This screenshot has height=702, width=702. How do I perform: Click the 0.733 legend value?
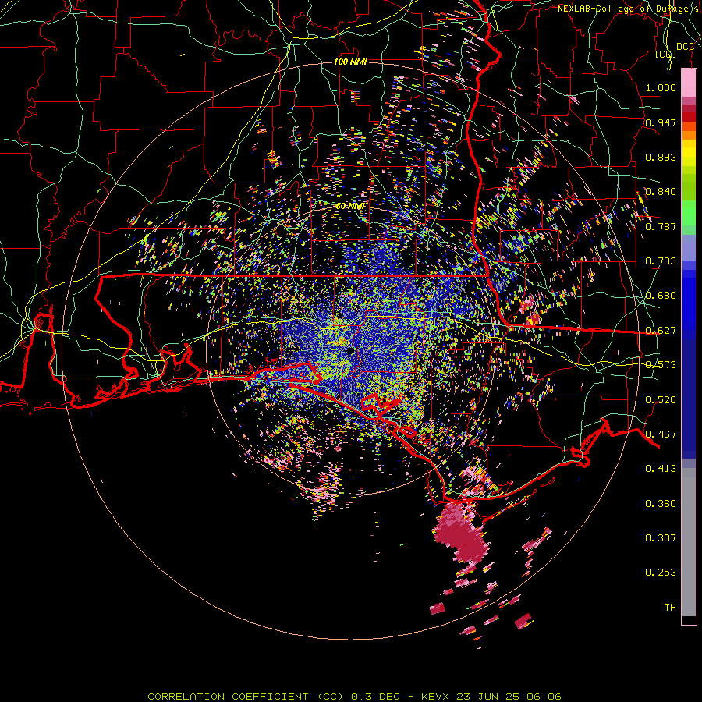click(661, 261)
